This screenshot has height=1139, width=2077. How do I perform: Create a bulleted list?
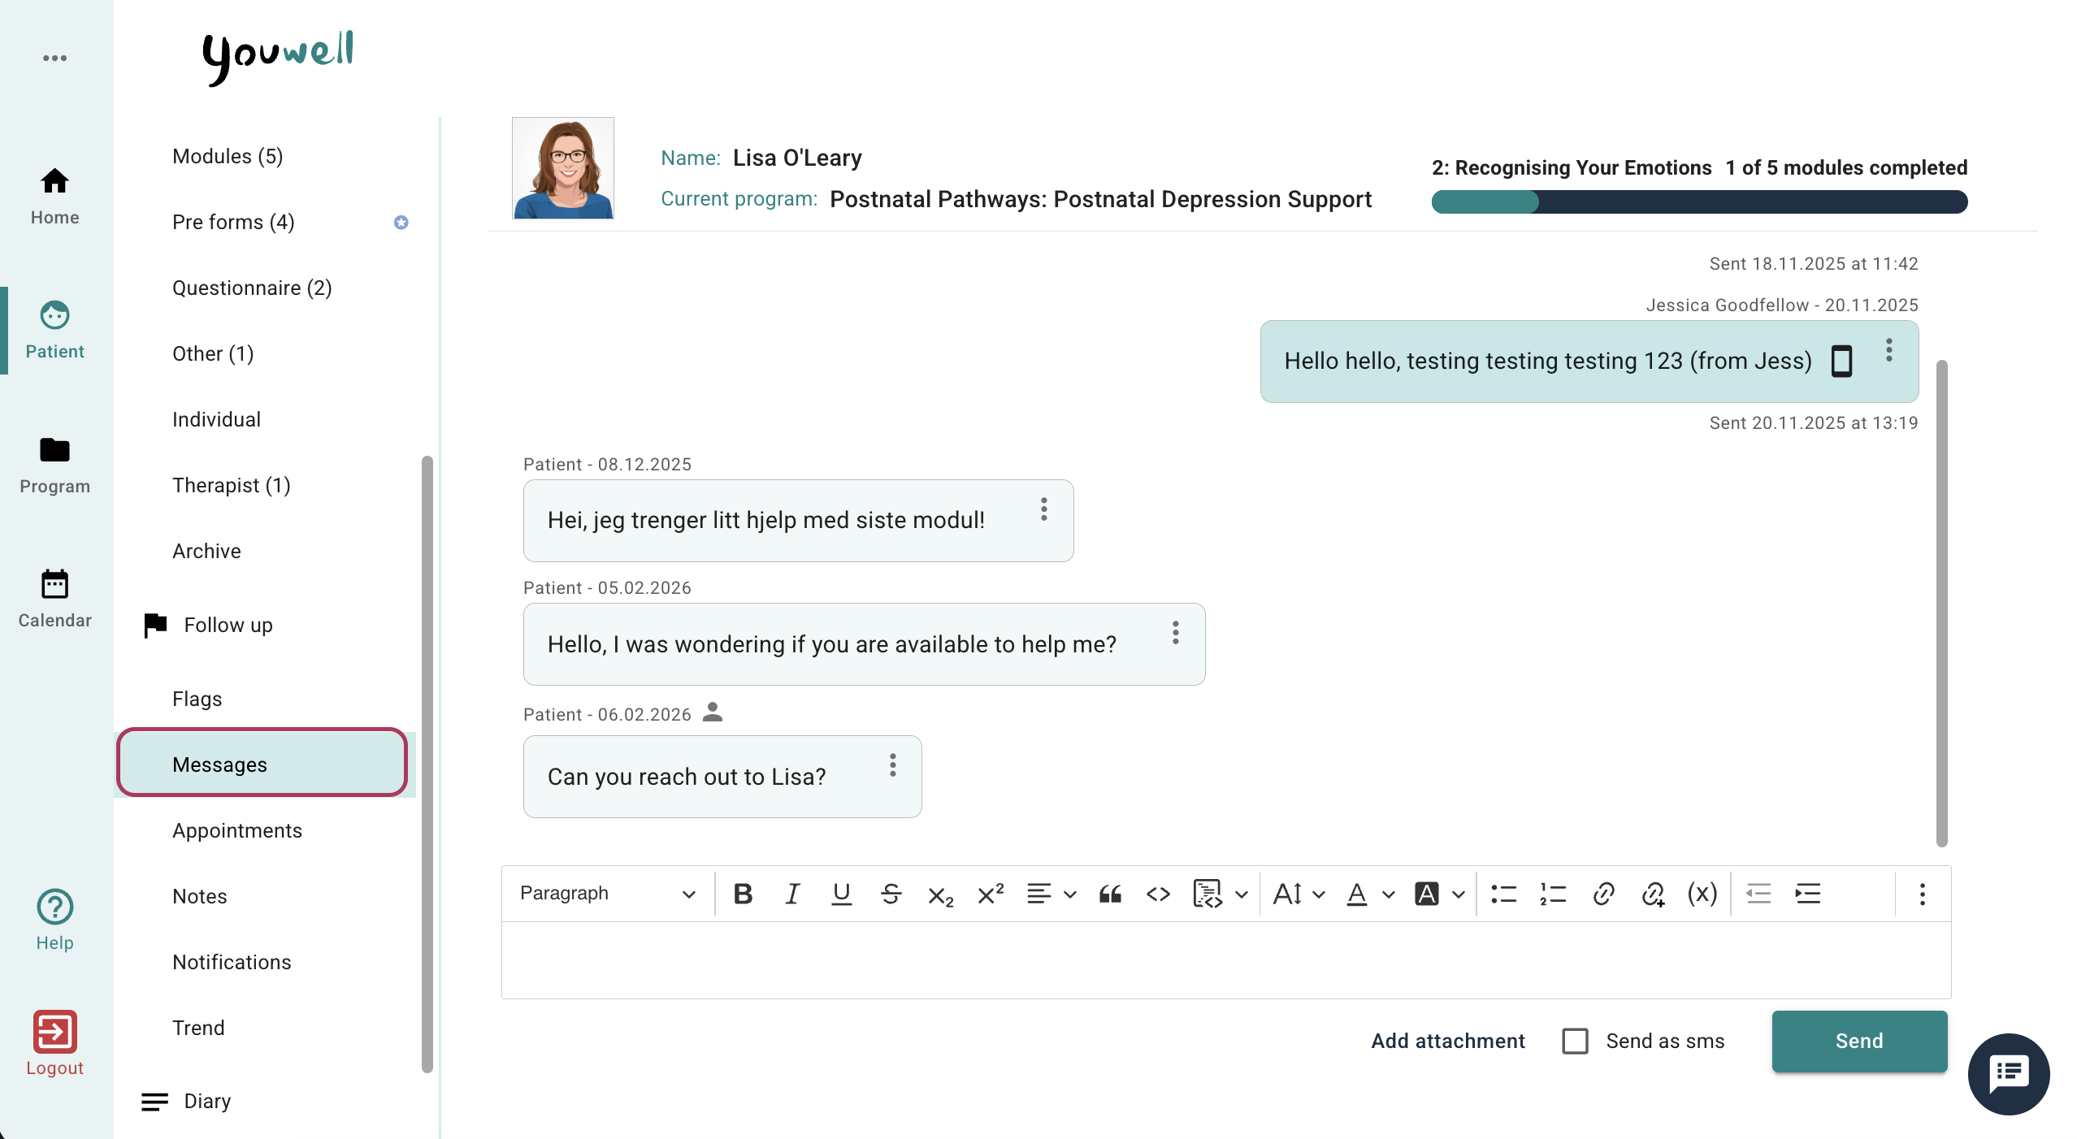coord(1503,894)
